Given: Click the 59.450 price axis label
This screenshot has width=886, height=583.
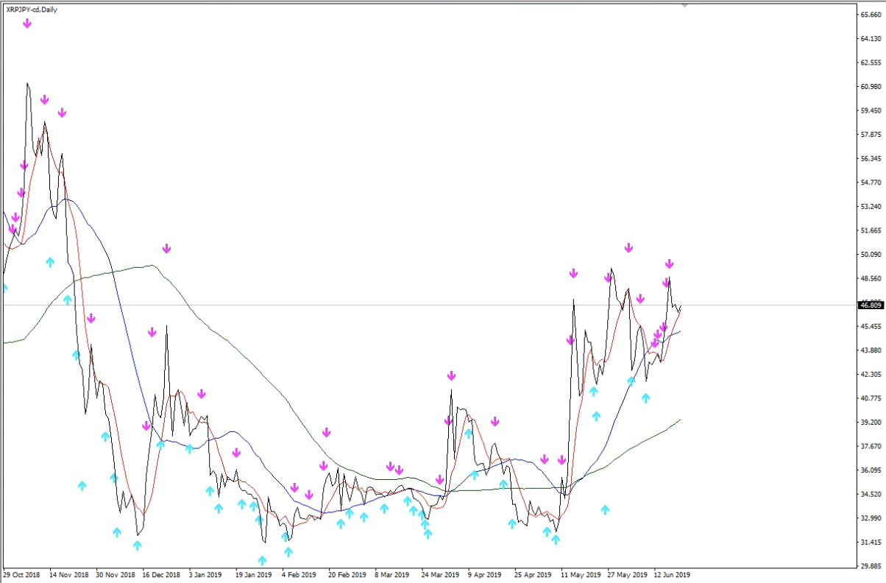Looking at the screenshot, I should click(871, 111).
